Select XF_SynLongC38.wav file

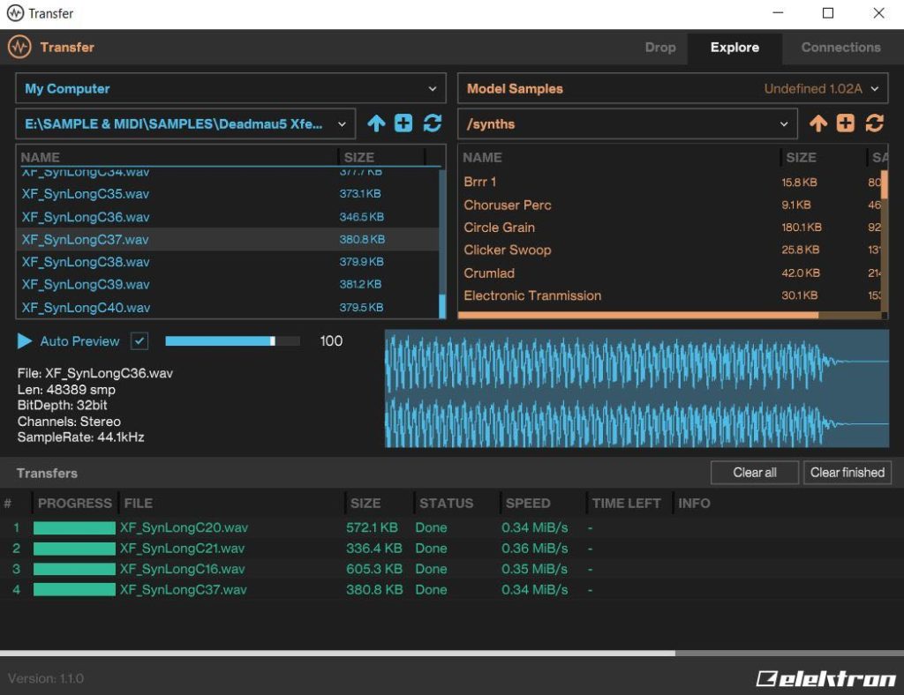point(227,262)
